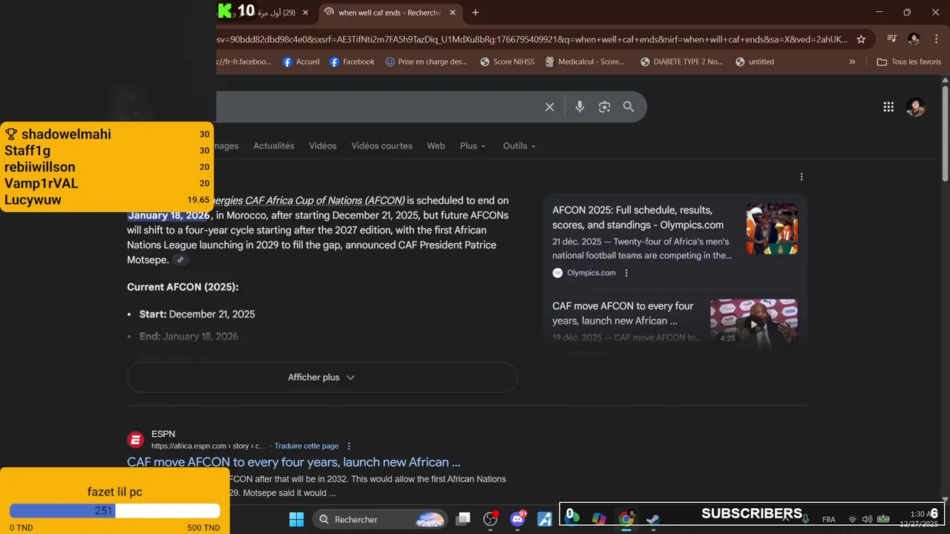Search by image with Google Lens icon
Image resolution: width=950 pixels, height=534 pixels.
pyautogui.click(x=604, y=107)
